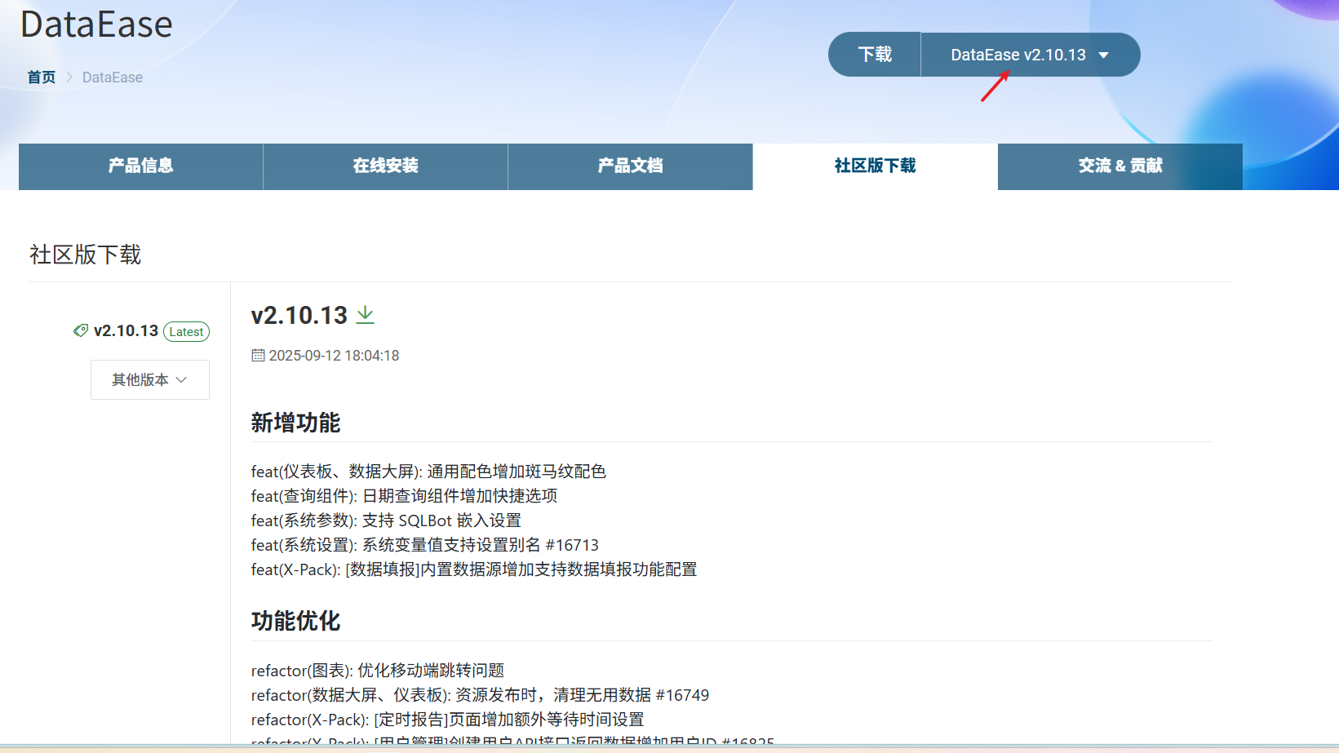
Task: Open the DataEase v2.10.13 version dropdown
Action: coord(1018,54)
